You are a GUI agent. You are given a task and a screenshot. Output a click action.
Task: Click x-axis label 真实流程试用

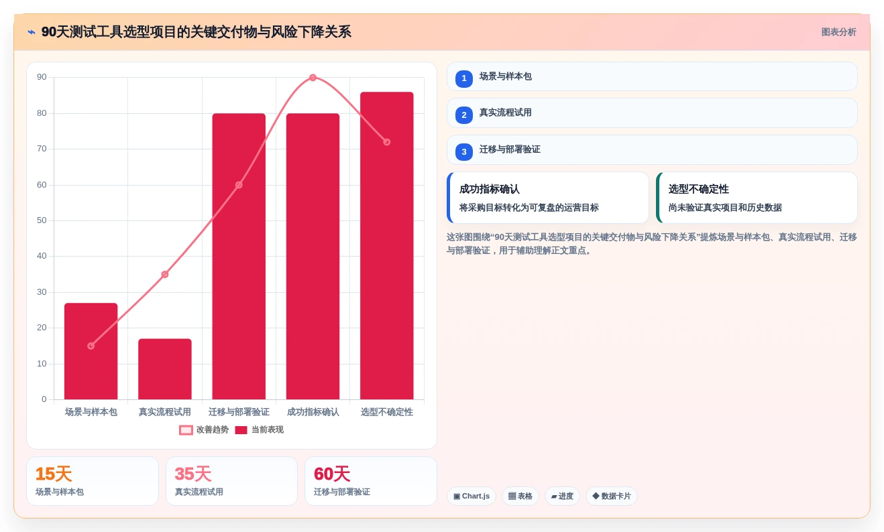tap(165, 412)
